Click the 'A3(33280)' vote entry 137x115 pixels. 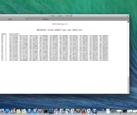point(14,42)
